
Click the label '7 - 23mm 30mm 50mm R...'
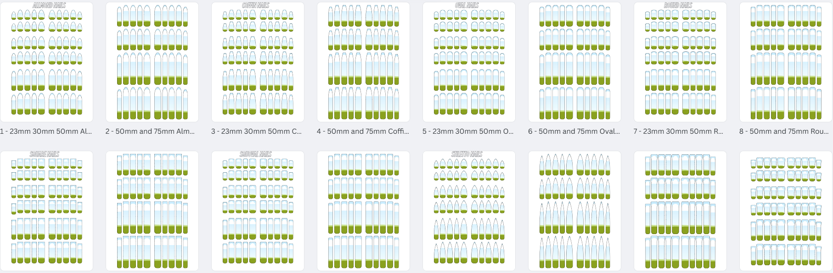(x=678, y=131)
